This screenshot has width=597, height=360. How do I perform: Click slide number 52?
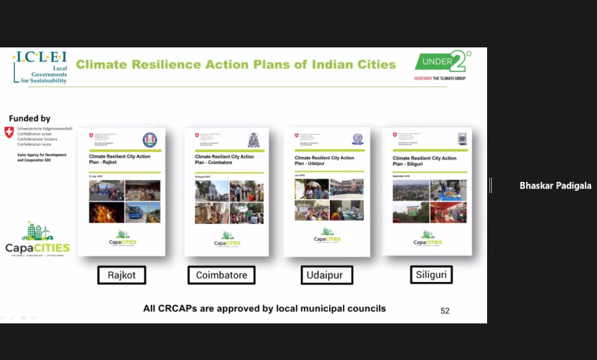[445, 311]
